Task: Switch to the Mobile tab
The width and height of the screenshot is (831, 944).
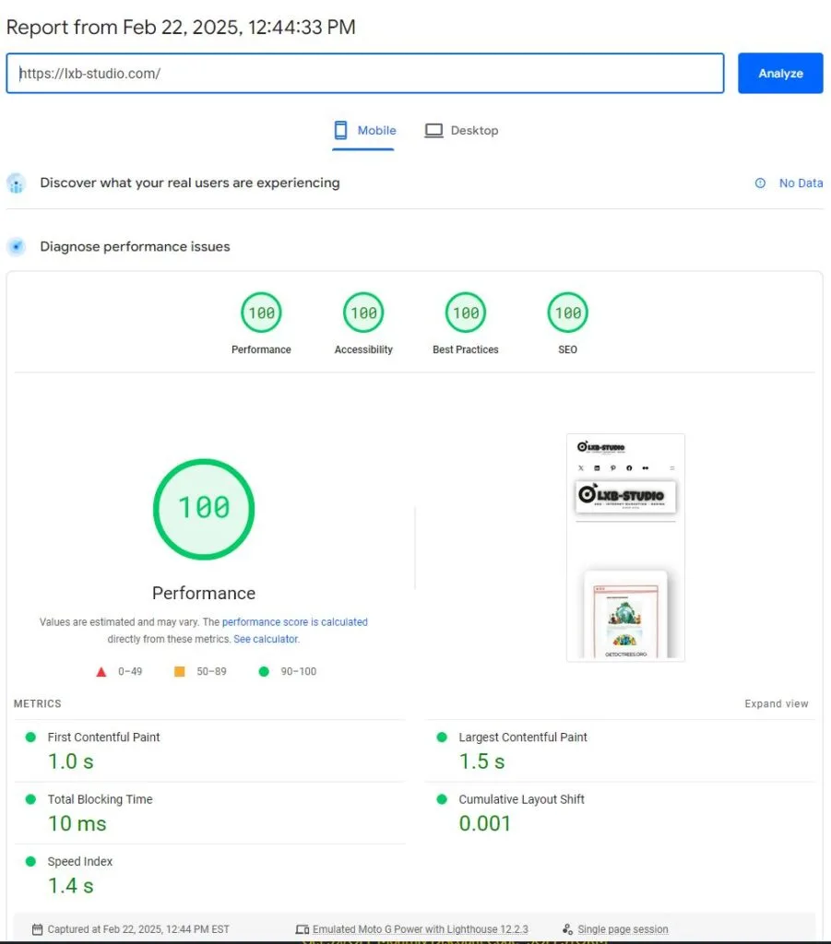Action: pos(364,131)
